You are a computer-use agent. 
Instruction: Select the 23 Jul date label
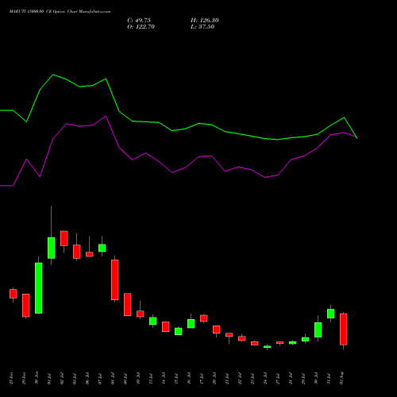pyautogui.click(x=252, y=378)
